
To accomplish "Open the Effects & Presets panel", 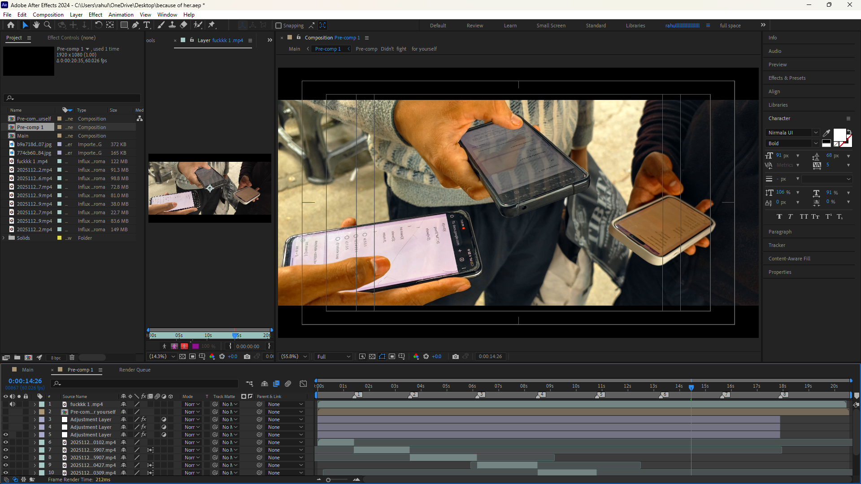I will point(787,78).
